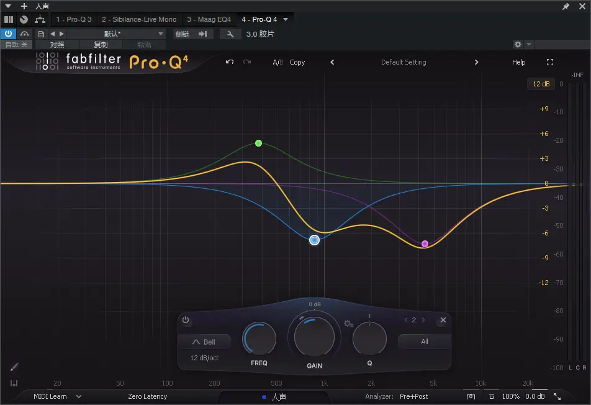Screen dimensions: 591x405
Task: Click the 对照 compare button
Action: (57, 45)
